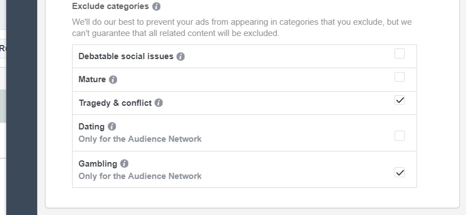This screenshot has width=466, height=215.
Task: View the info icon beside Dating
Action: coord(112,127)
